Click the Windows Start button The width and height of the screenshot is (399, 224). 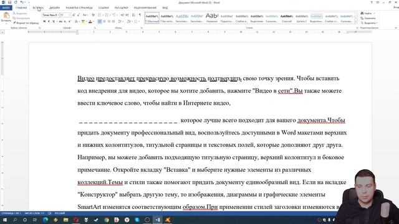click(4, 220)
